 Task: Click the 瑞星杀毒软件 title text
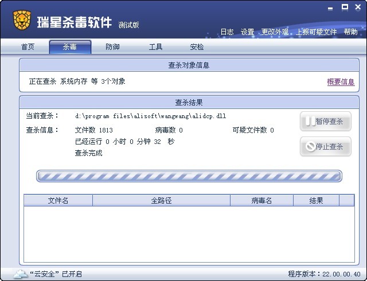[x=74, y=22]
